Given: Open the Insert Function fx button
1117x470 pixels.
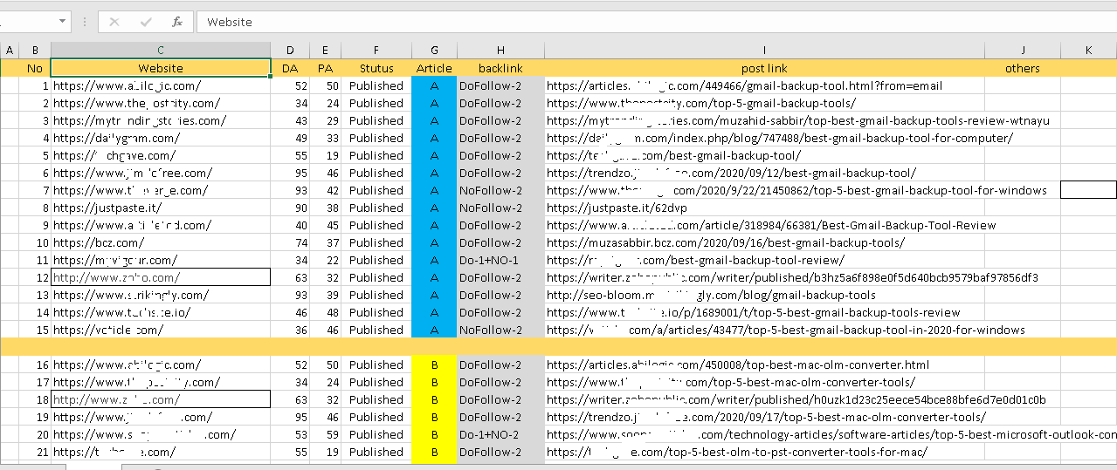Looking at the screenshot, I should [177, 22].
